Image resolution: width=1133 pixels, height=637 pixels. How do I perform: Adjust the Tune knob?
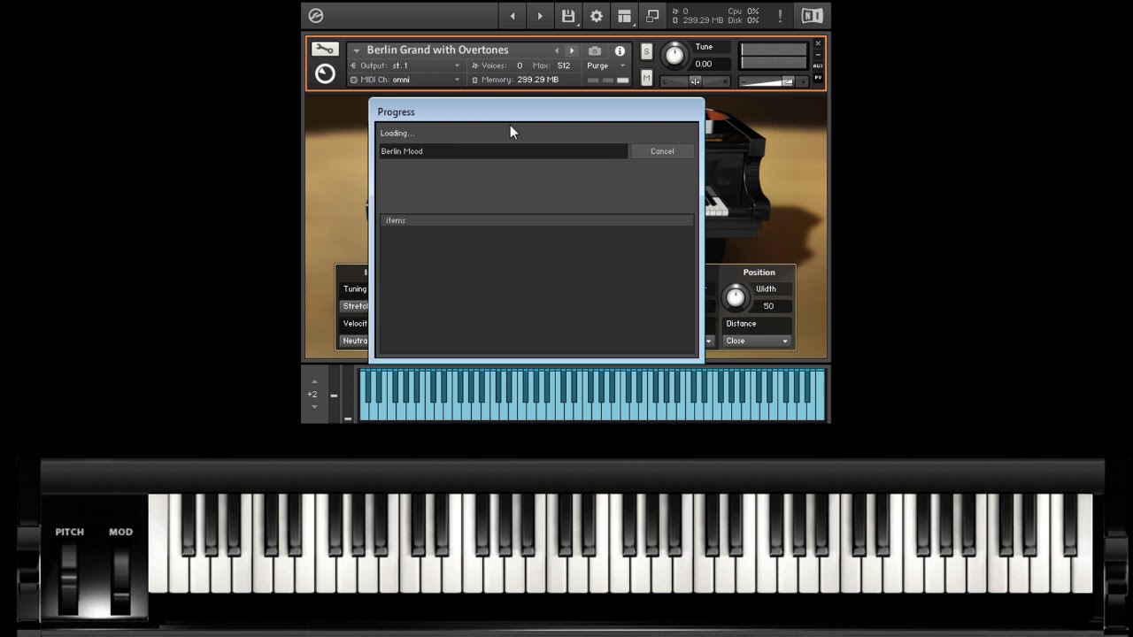[674, 55]
